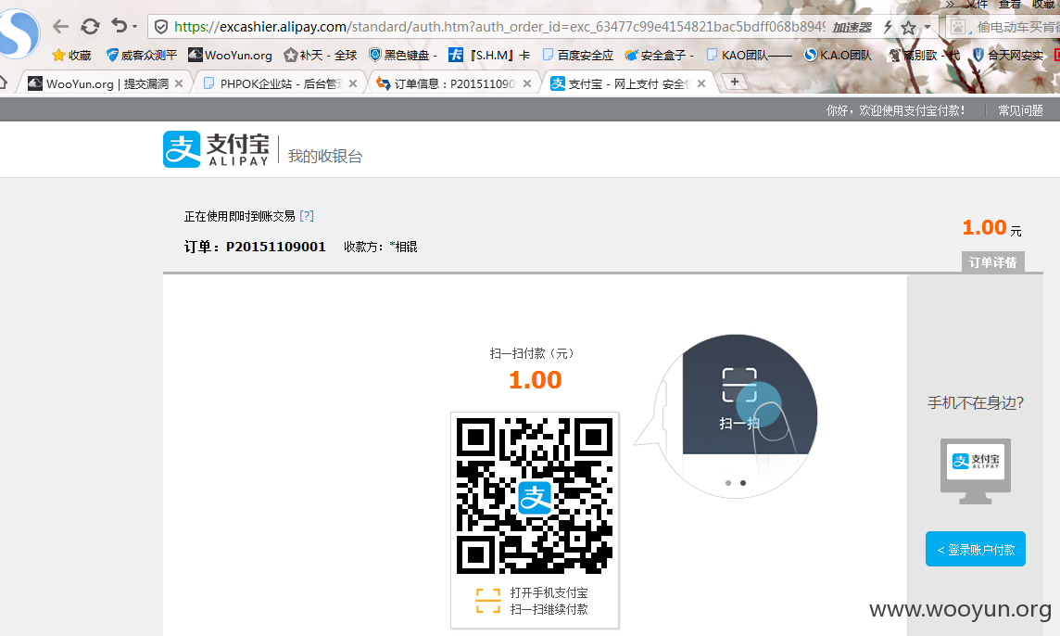The width and height of the screenshot is (1060, 636).
Task: Click the Alipay computer monitor icon
Action: (x=976, y=471)
